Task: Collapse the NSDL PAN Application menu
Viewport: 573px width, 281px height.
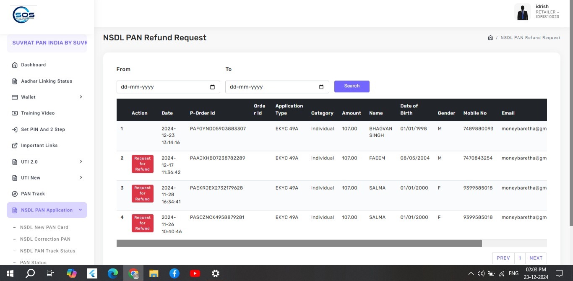Action: tap(80, 210)
